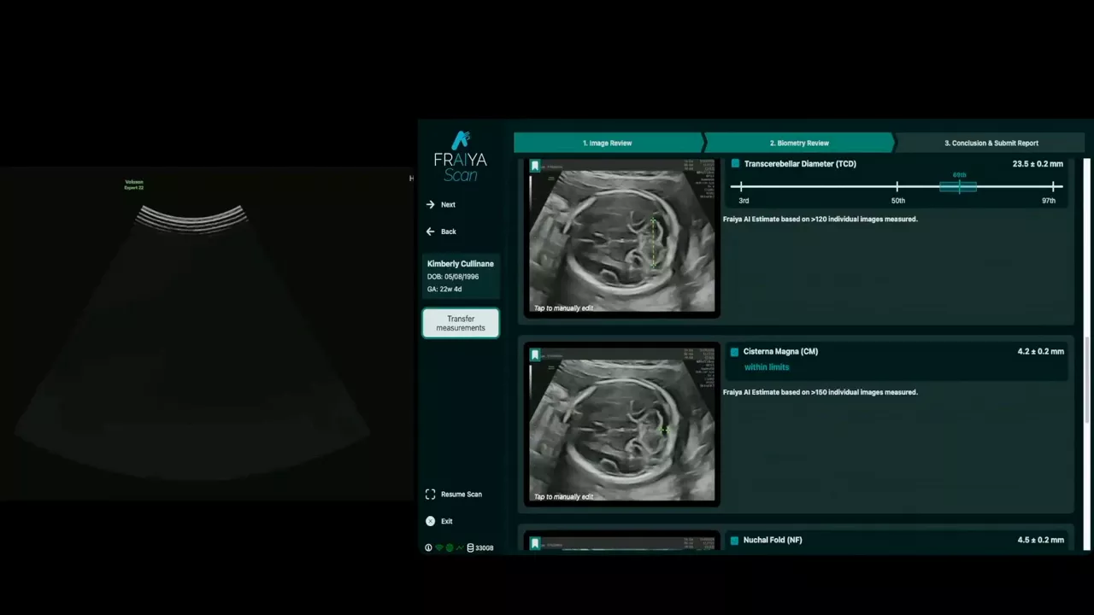Image resolution: width=1094 pixels, height=615 pixels.
Task: Click the signal graph status icon
Action: 460,548
